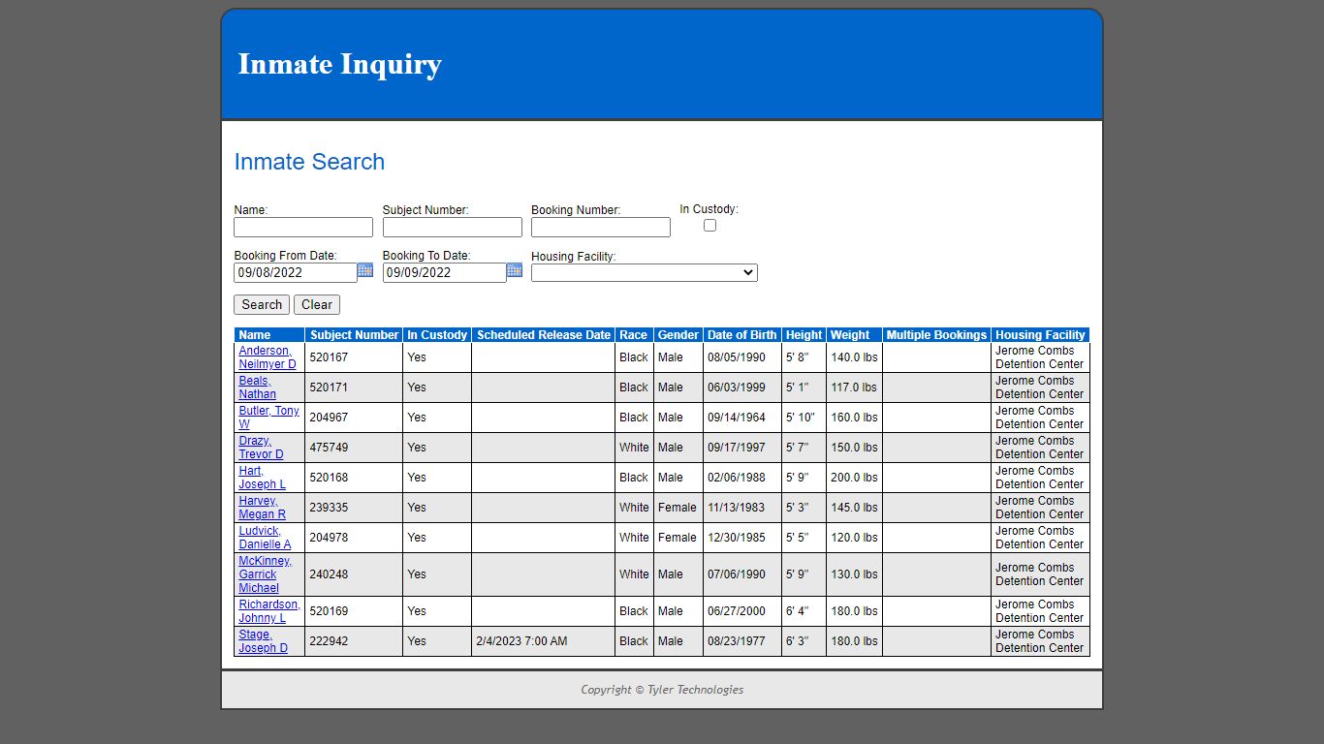Click the Clear button
Image resolution: width=1324 pixels, height=744 pixels.
coord(317,305)
